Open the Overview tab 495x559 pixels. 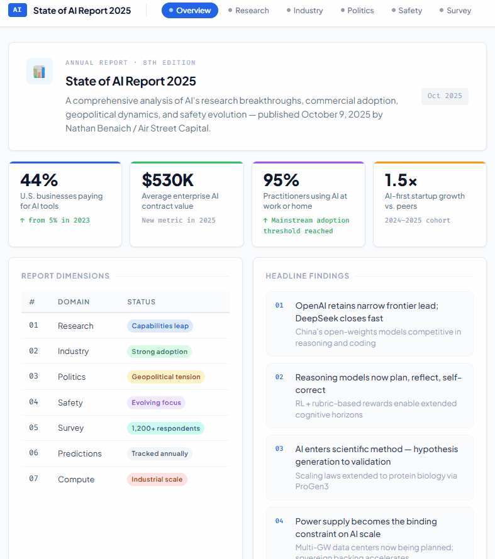coord(190,11)
